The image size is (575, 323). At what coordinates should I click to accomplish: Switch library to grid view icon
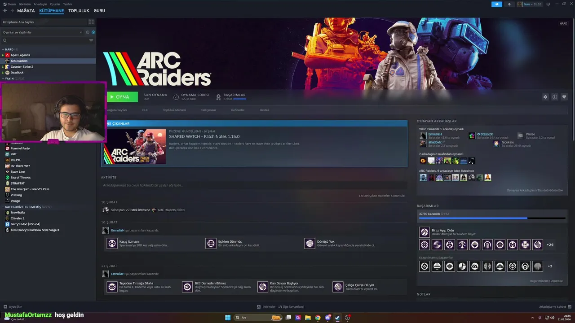(x=91, y=22)
